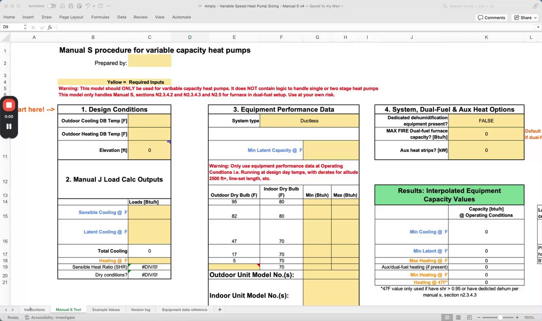Expand the formula bar with right chevron
Screen dimensions: 542x321
(538, 27)
